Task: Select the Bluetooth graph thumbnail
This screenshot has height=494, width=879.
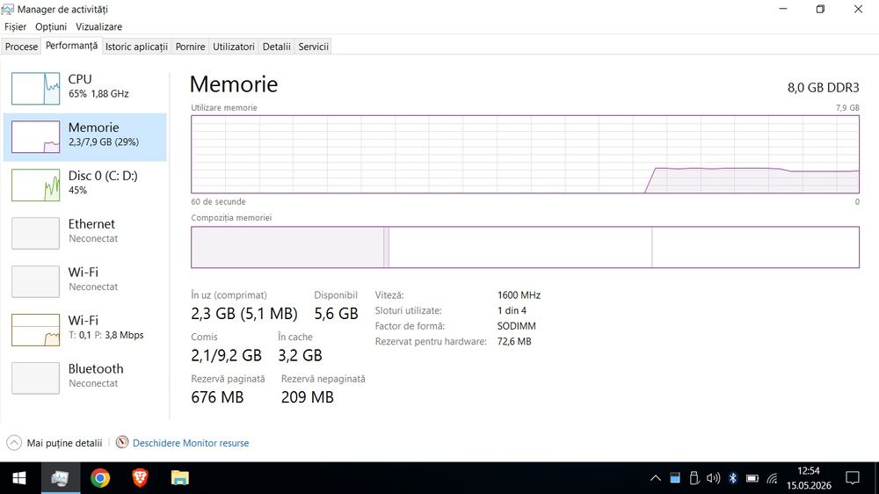Action: coord(35,378)
